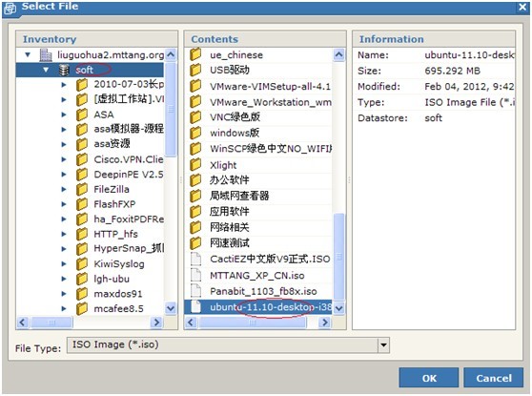This screenshot has width=532, height=396.
Task: Click the folder icon for lgh-ubu
Action: [82, 279]
